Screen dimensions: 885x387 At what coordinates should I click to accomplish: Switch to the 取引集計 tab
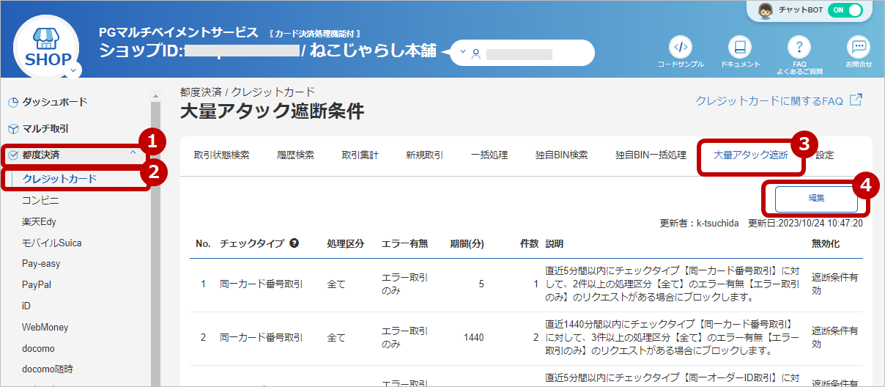[360, 155]
